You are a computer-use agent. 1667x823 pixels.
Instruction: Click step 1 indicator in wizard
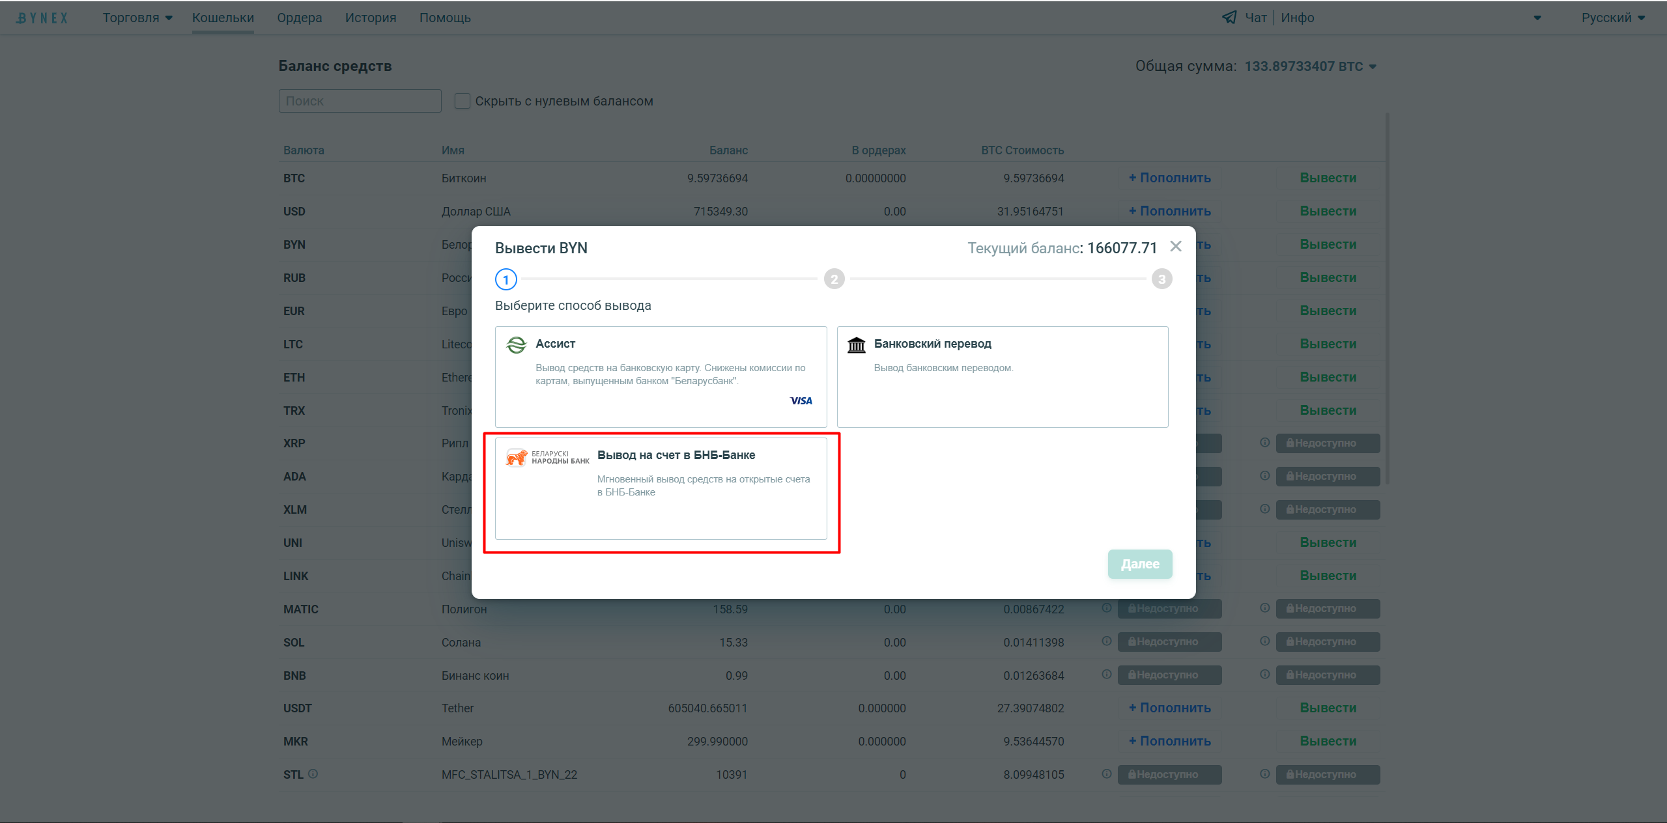click(506, 279)
